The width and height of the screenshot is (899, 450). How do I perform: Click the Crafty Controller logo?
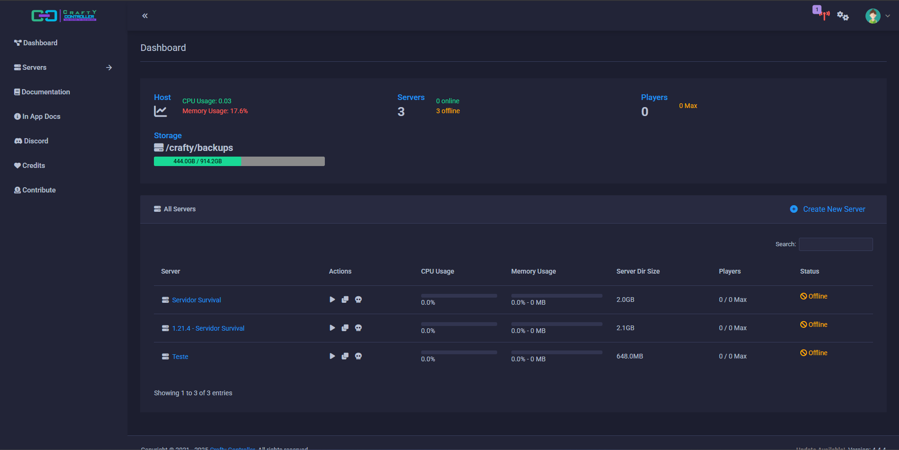point(64,16)
